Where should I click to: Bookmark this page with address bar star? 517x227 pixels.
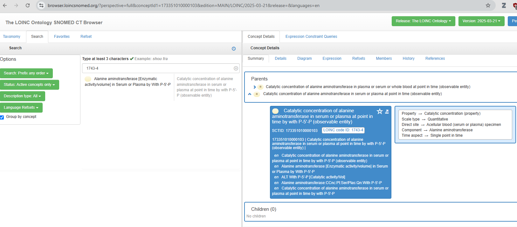[x=488, y=5]
